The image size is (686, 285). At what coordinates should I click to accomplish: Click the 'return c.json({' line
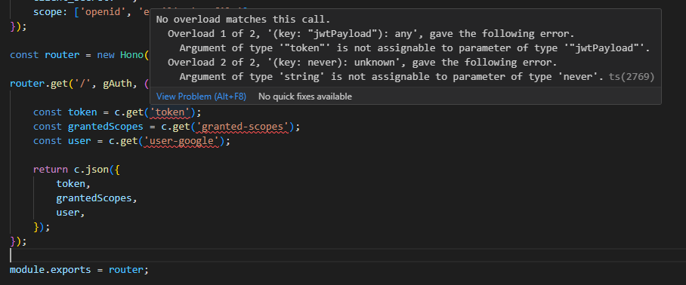point(76,170)
